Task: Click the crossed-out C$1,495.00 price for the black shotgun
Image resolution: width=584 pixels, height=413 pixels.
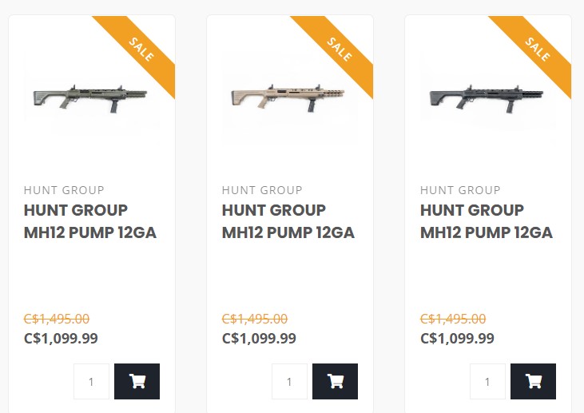Action: click(454, 319)
